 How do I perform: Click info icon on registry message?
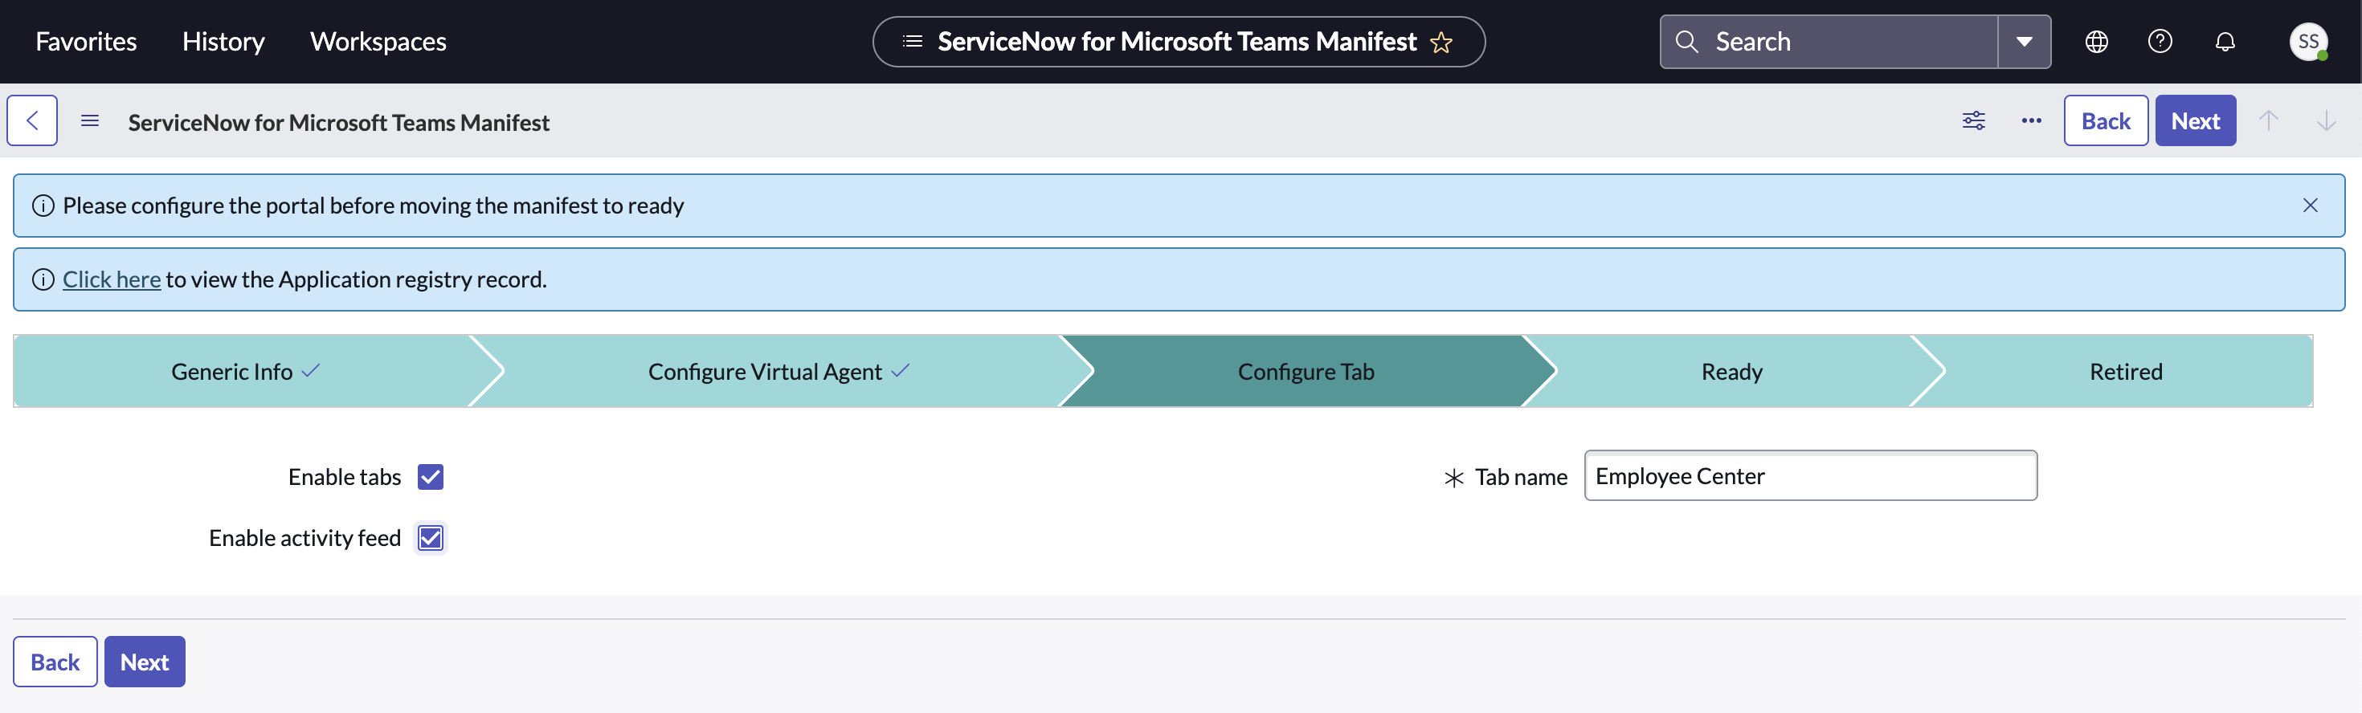coord(43,279)
